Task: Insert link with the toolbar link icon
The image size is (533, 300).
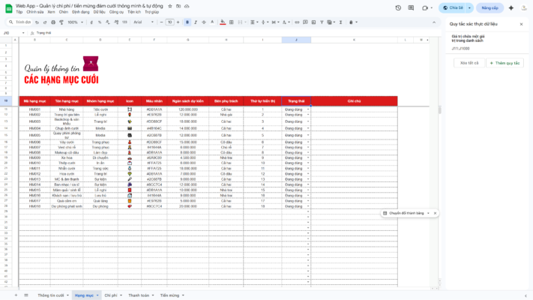Action: coord(297,22)
